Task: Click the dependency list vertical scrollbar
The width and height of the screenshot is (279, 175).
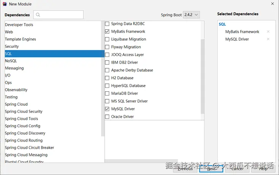Action: coord(202,77)
